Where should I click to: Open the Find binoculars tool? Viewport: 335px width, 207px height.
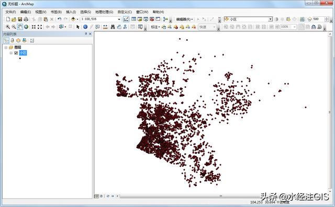point(113,27)
